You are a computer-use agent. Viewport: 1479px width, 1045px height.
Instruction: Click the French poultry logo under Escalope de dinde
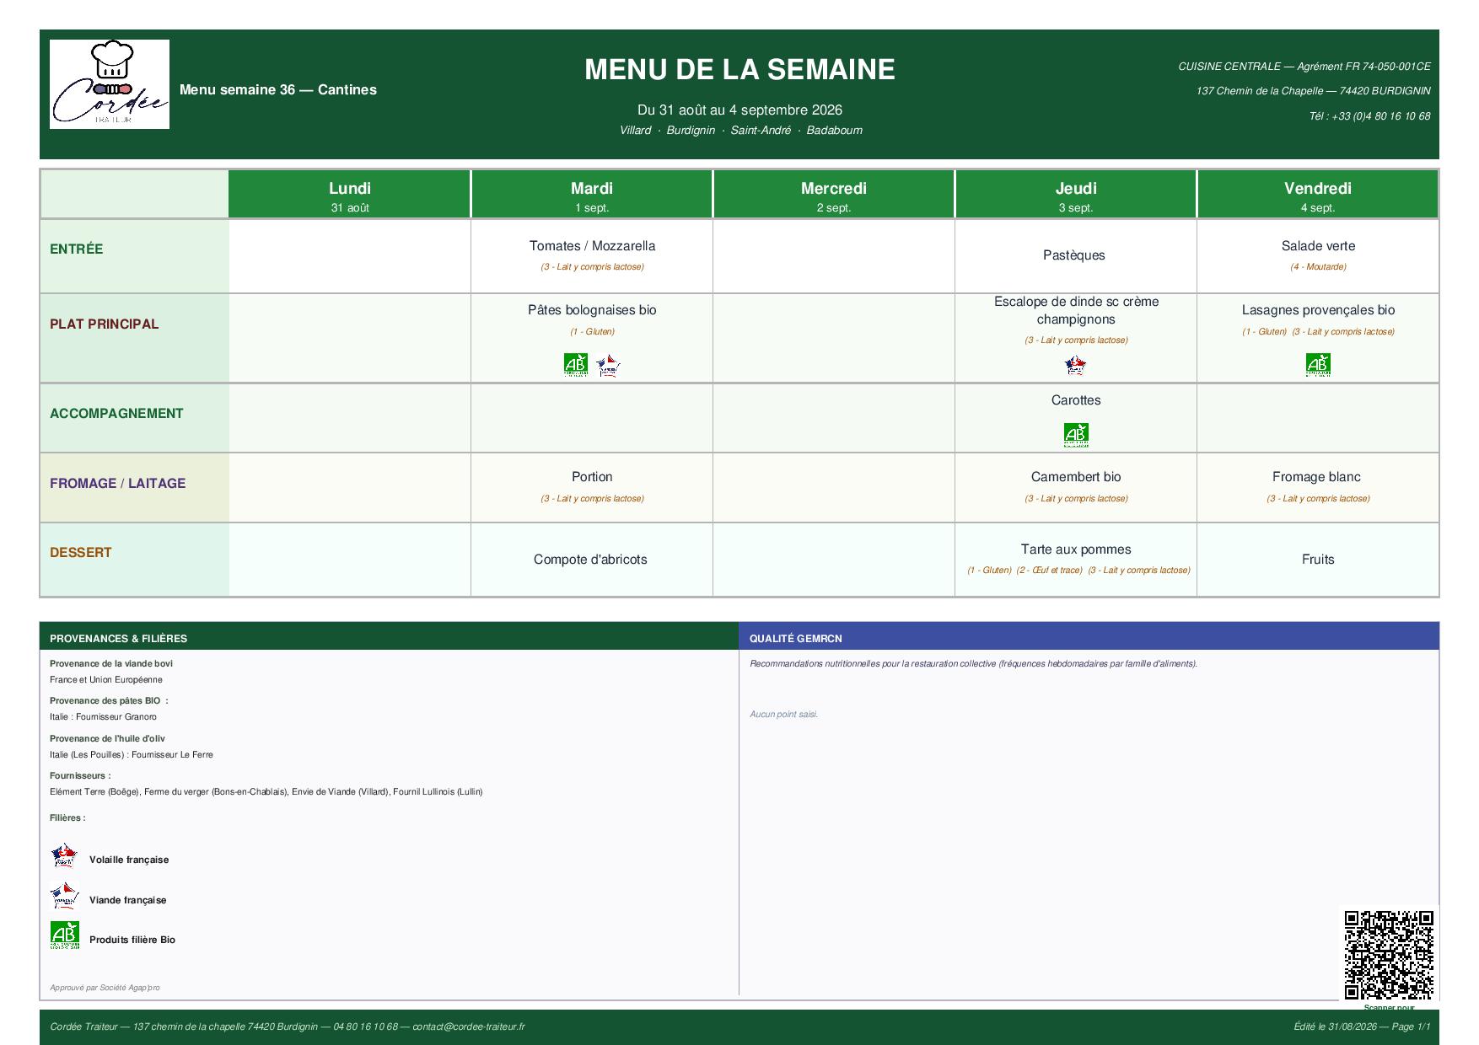click(1075, 366)
